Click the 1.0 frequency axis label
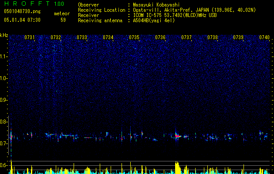The width and height of the screenshot is (274, 174). 4,78
